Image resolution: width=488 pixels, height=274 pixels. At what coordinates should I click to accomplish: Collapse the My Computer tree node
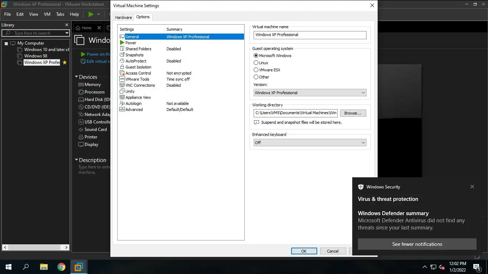coord(6,43)
